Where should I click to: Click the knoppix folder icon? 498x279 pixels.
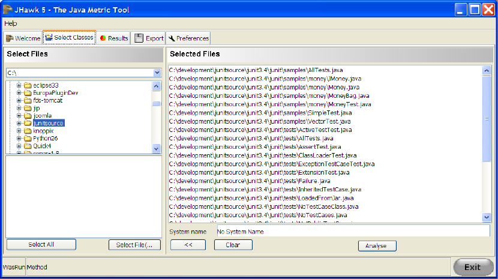28,131
